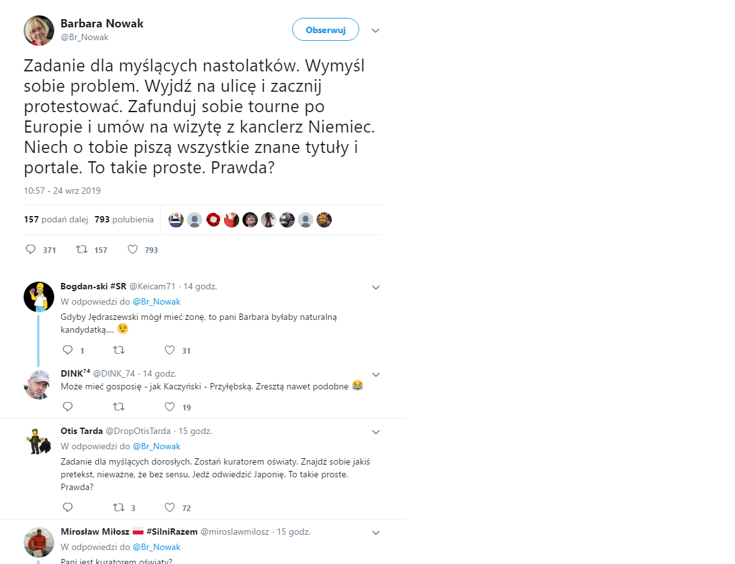735x564 pixels.
Task: Open options chevron on DINK's reply
Action: click(x=376, y=374)
